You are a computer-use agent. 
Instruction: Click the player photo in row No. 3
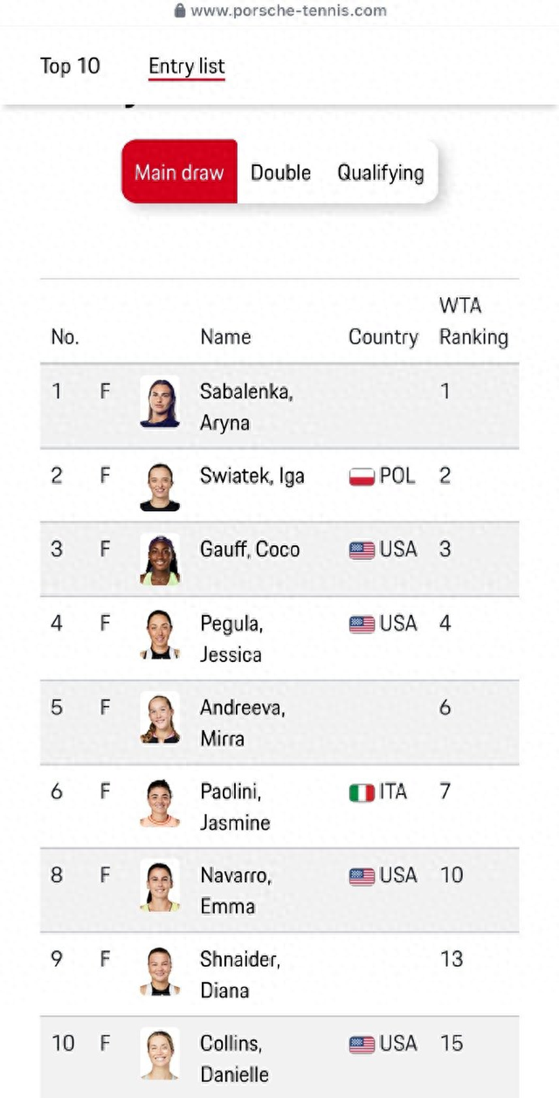tap(160, 559)
